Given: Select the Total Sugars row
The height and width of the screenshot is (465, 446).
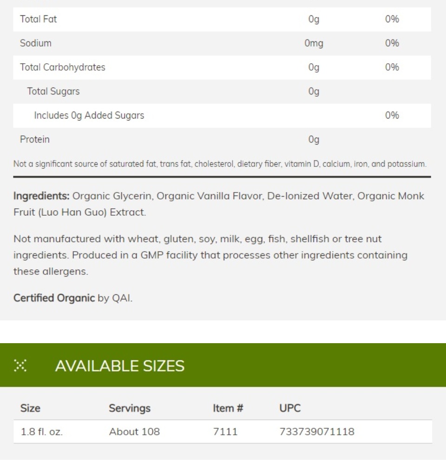Looking at the screenshot, I should point(222,91).
